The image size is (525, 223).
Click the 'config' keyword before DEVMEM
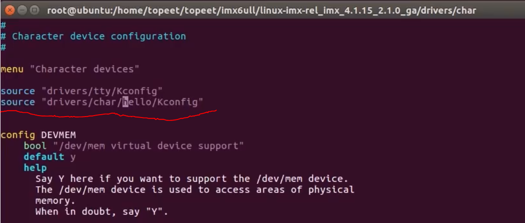click(18, 135)
